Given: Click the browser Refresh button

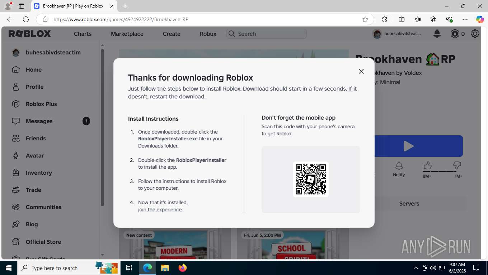Looking at the screenshot, I should click(x=26, y=19).
